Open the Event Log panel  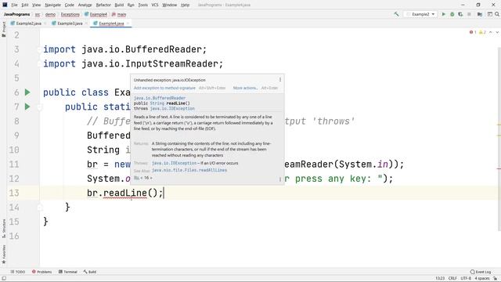point(481,272)
